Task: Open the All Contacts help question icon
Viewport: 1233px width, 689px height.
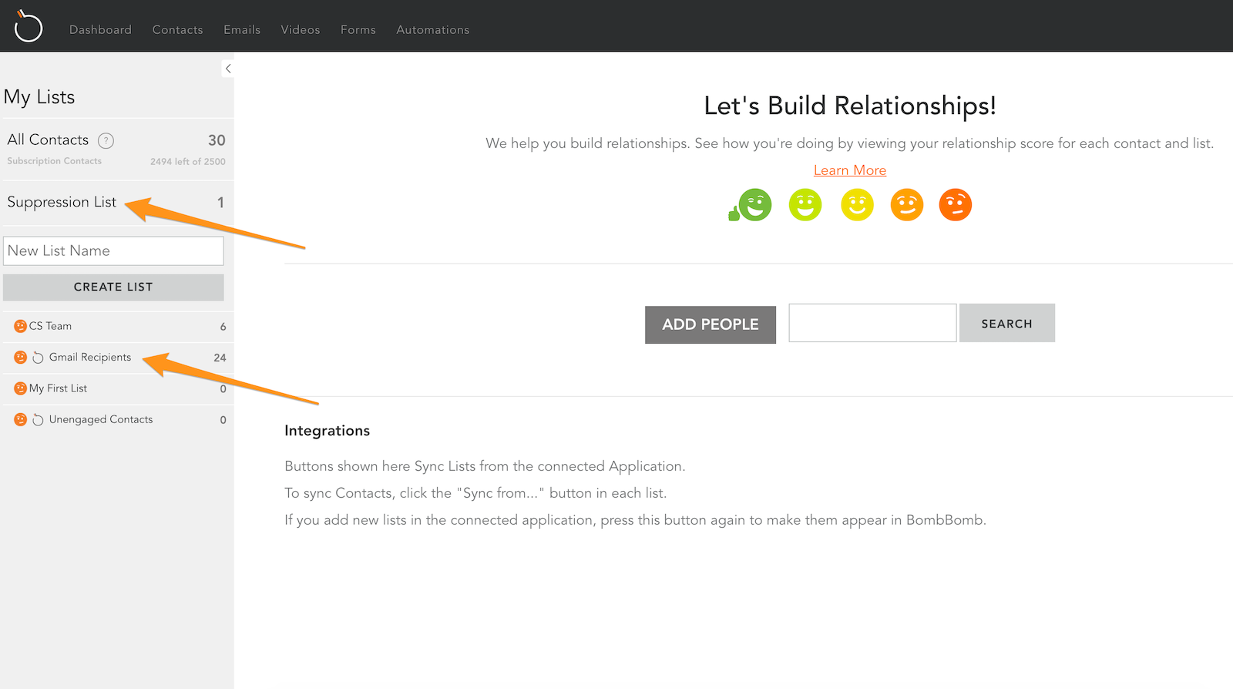Action: coord(106,140)
